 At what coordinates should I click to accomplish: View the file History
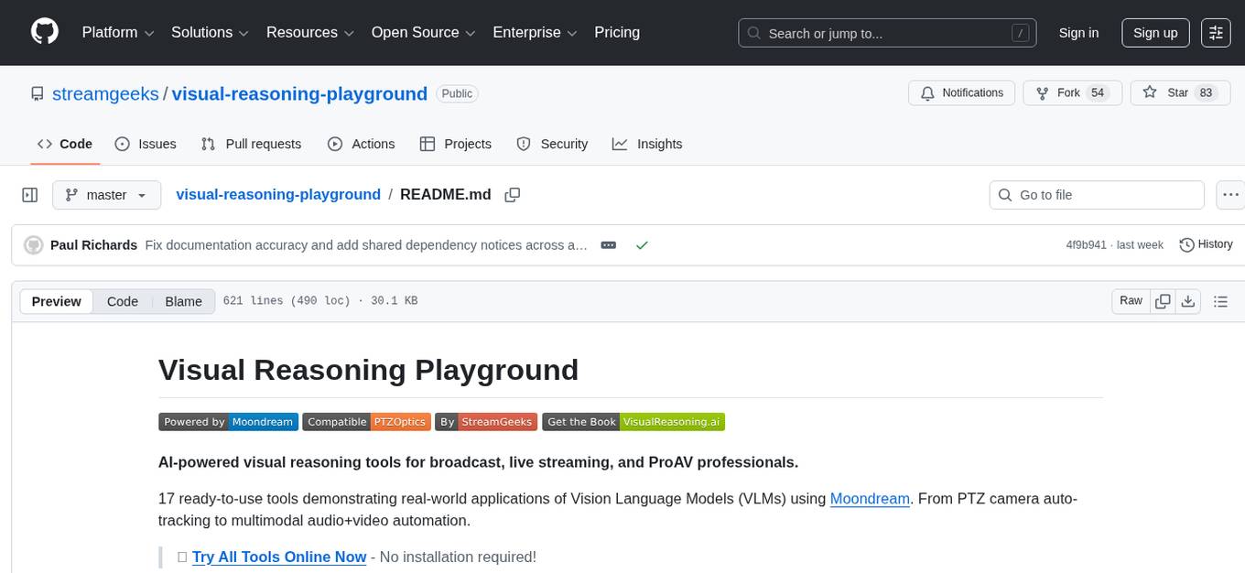1206,244
